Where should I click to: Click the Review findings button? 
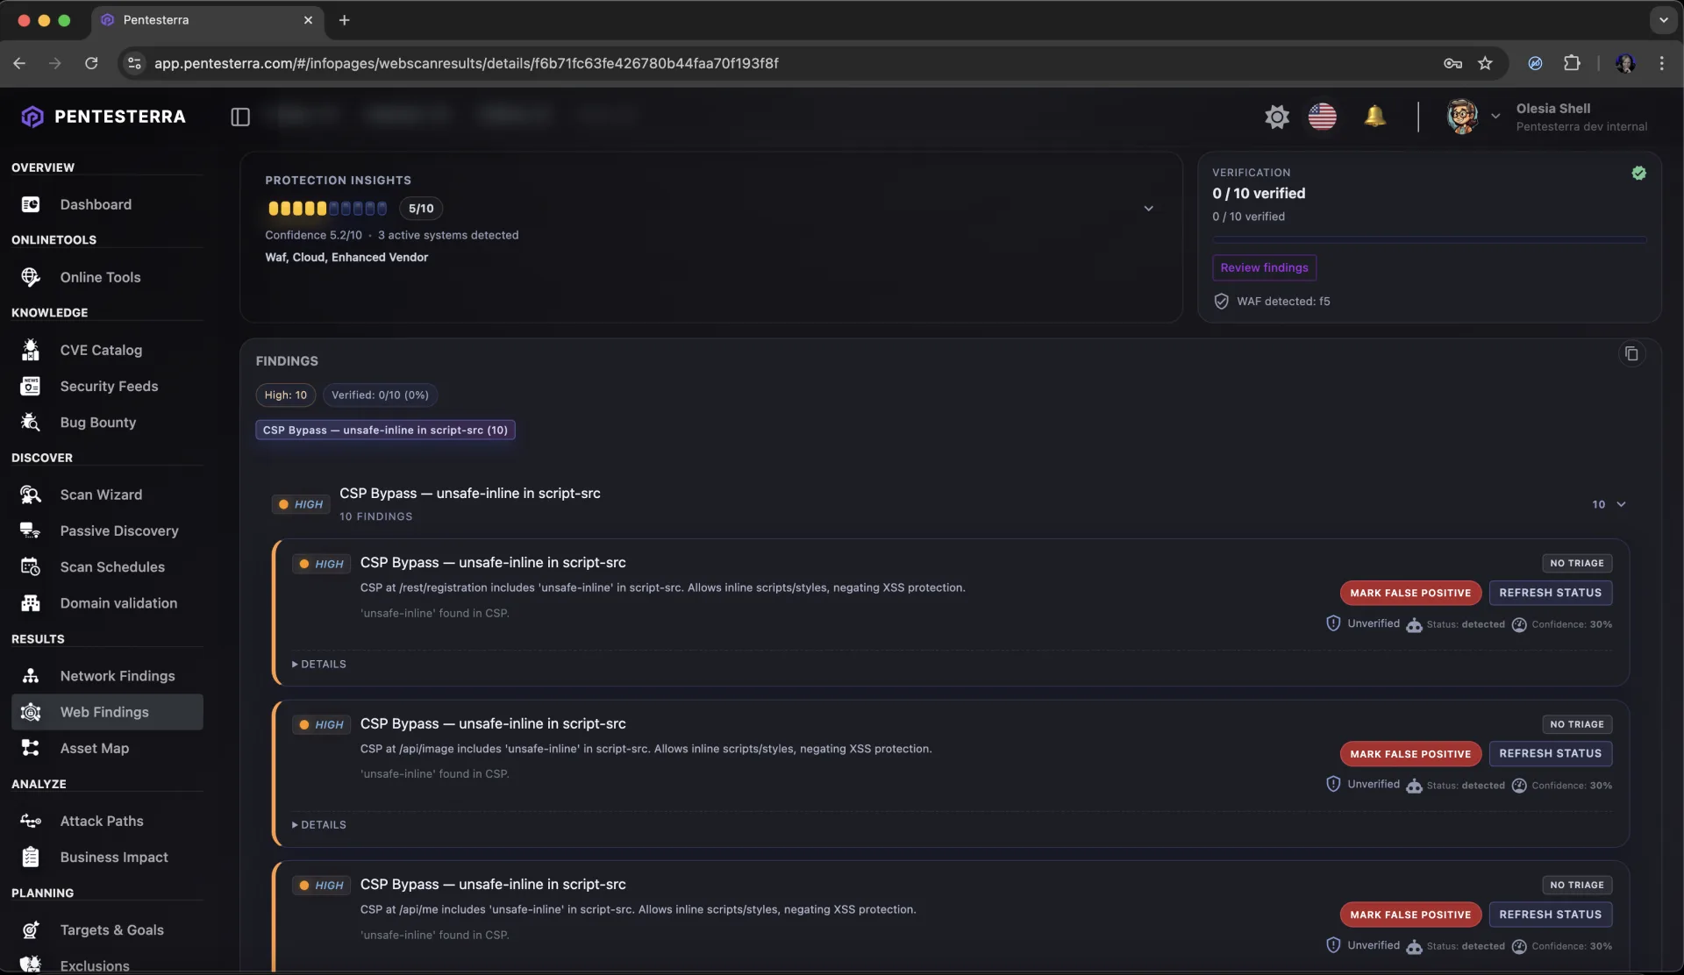click(1264, 267)
